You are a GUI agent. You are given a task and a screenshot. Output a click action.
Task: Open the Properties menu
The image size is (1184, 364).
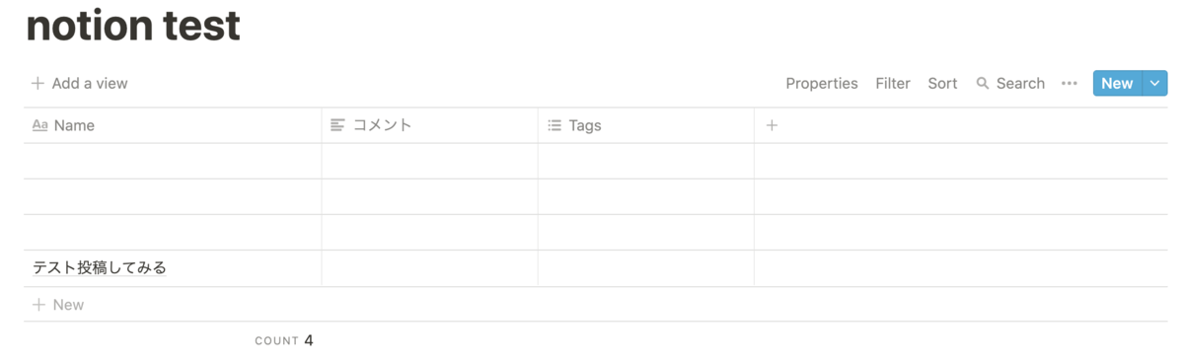click(x=822, y=84)
